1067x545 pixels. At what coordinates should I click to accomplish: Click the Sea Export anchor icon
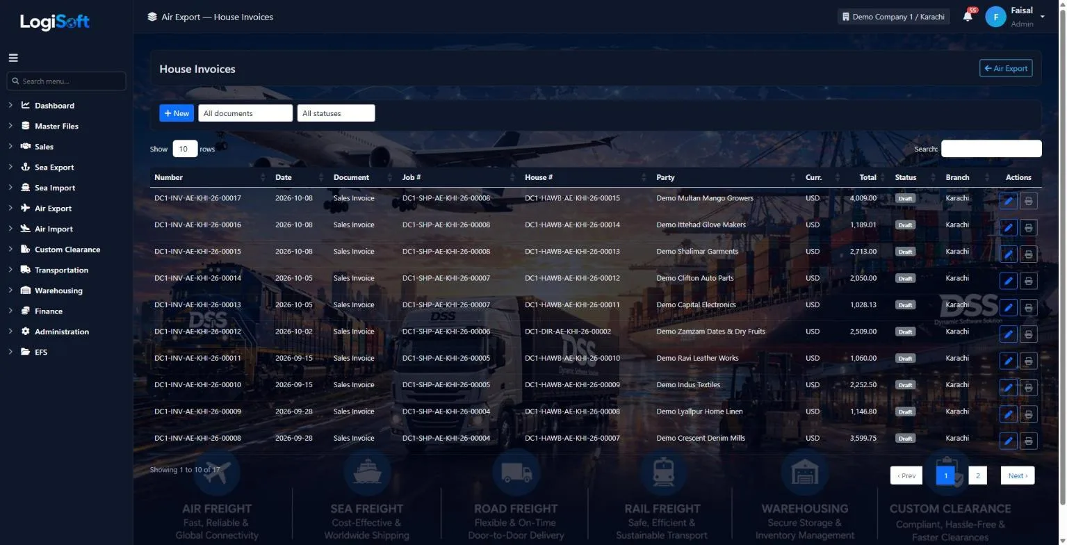point(26,168)
